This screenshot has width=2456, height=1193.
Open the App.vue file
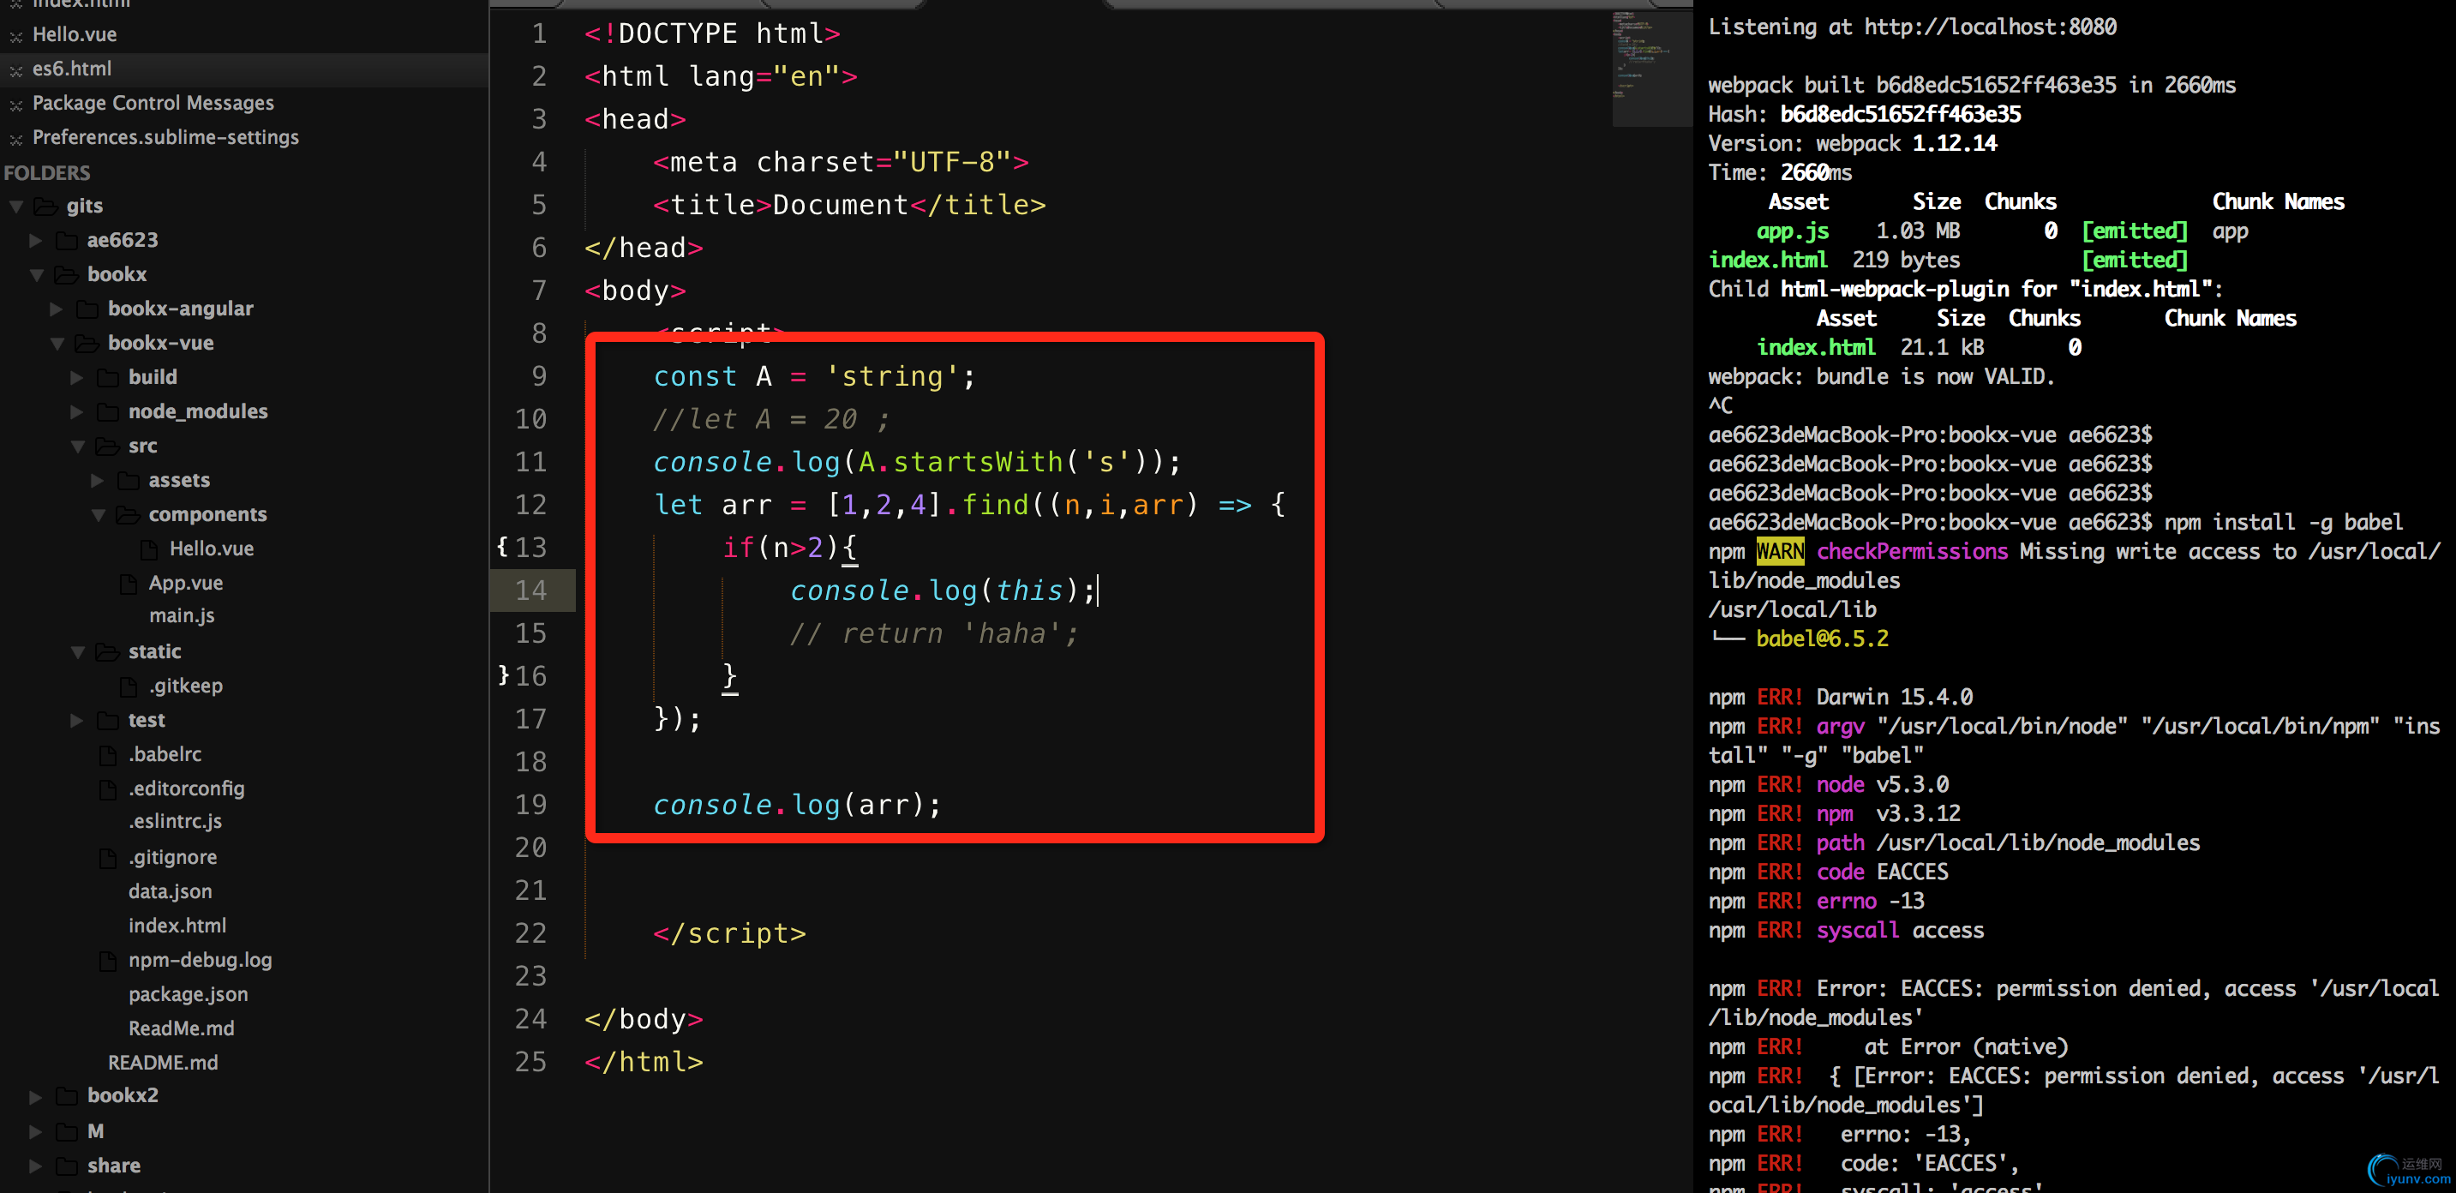(185, 583)
